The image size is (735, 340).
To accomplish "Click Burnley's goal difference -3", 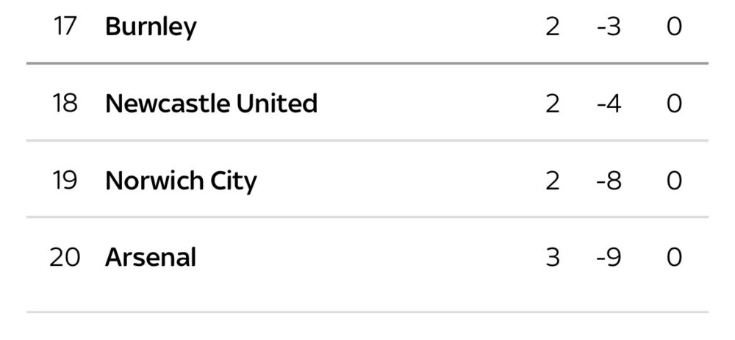I will point(609,26).
